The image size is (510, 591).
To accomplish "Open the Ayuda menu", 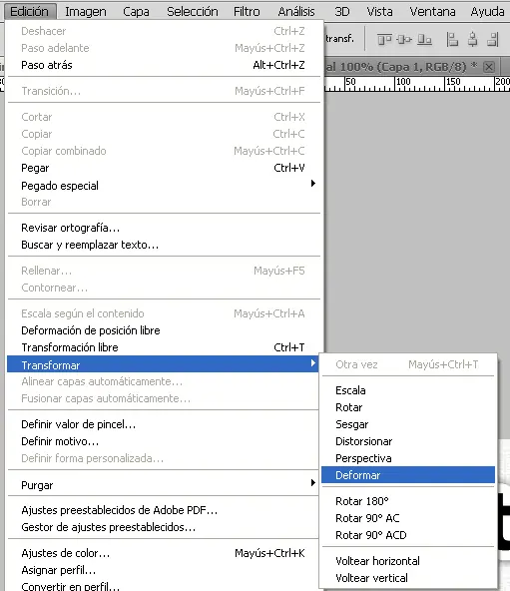I will click(x=487, y=12).
